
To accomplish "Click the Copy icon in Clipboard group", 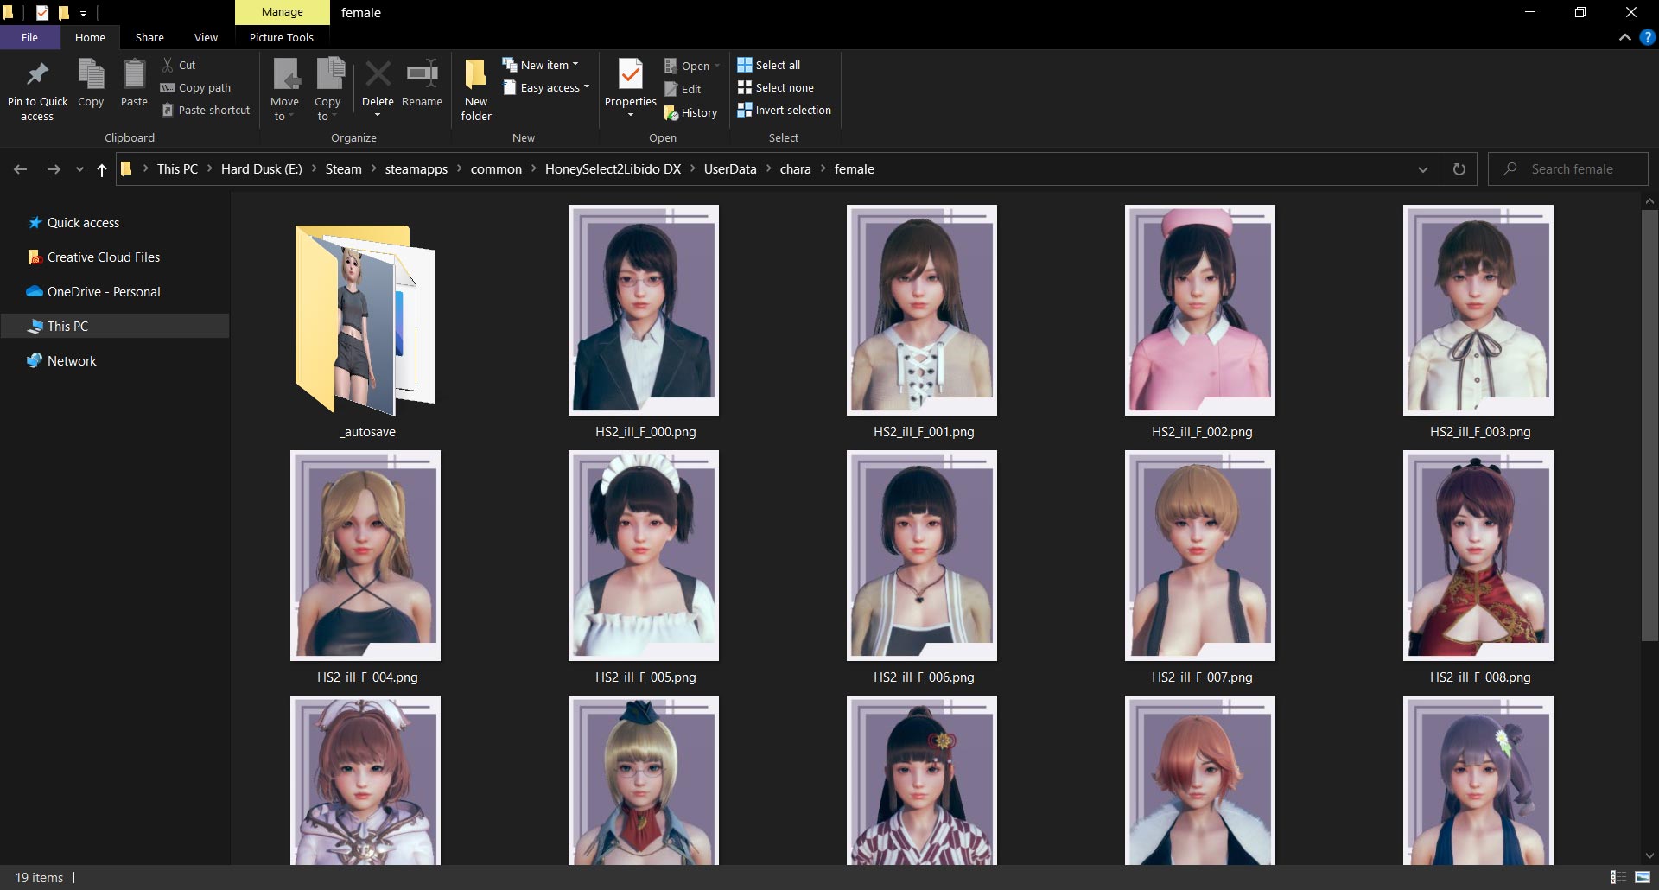I will 91,83.
